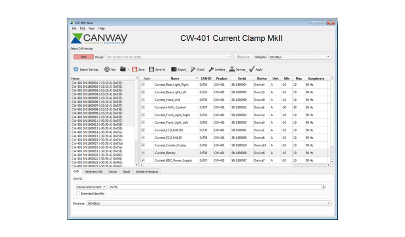
Task: Open a file using the folder icon
Action: click(123, 69)
